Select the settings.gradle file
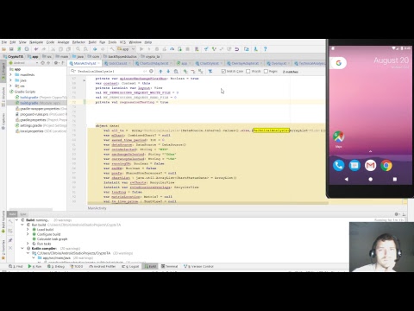Viewport: 414px width, 311px height. [41, 125]
